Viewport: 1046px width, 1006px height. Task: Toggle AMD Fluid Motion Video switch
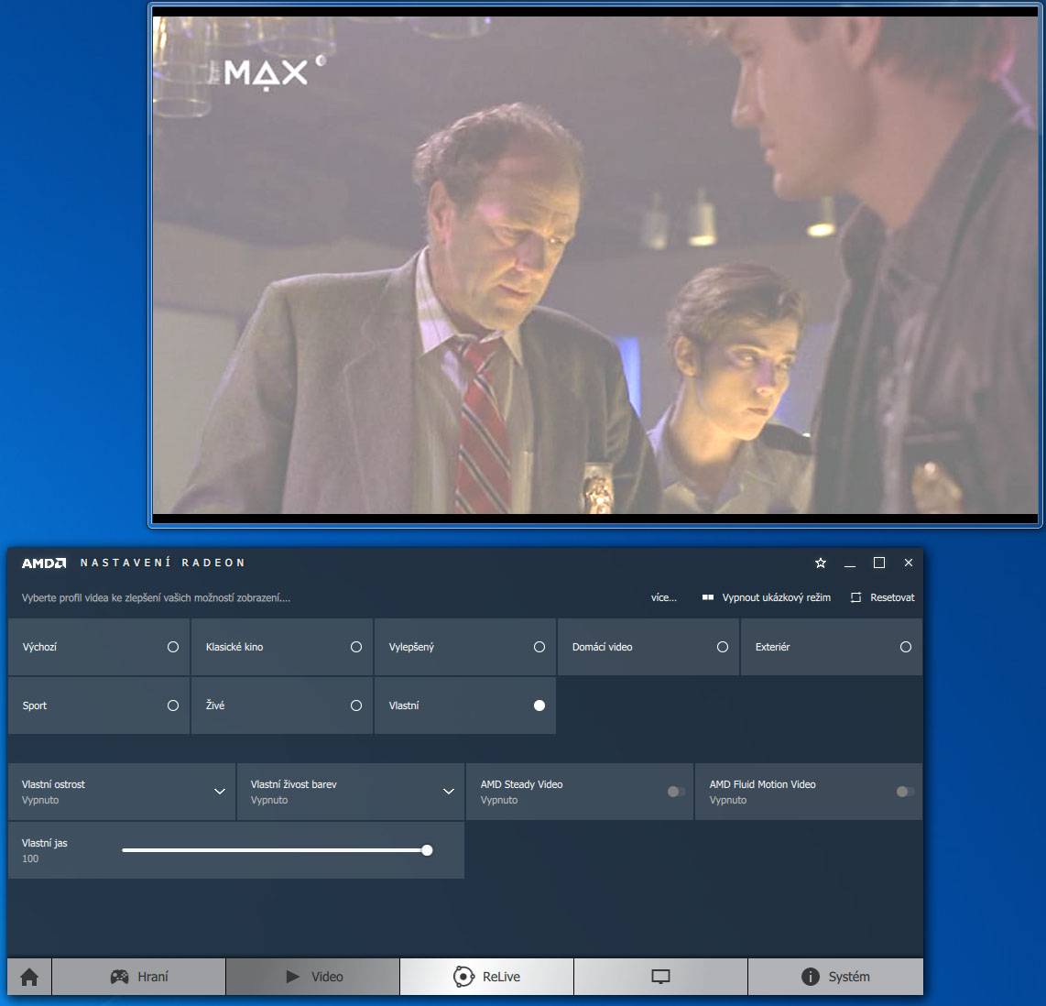point(905,792)
